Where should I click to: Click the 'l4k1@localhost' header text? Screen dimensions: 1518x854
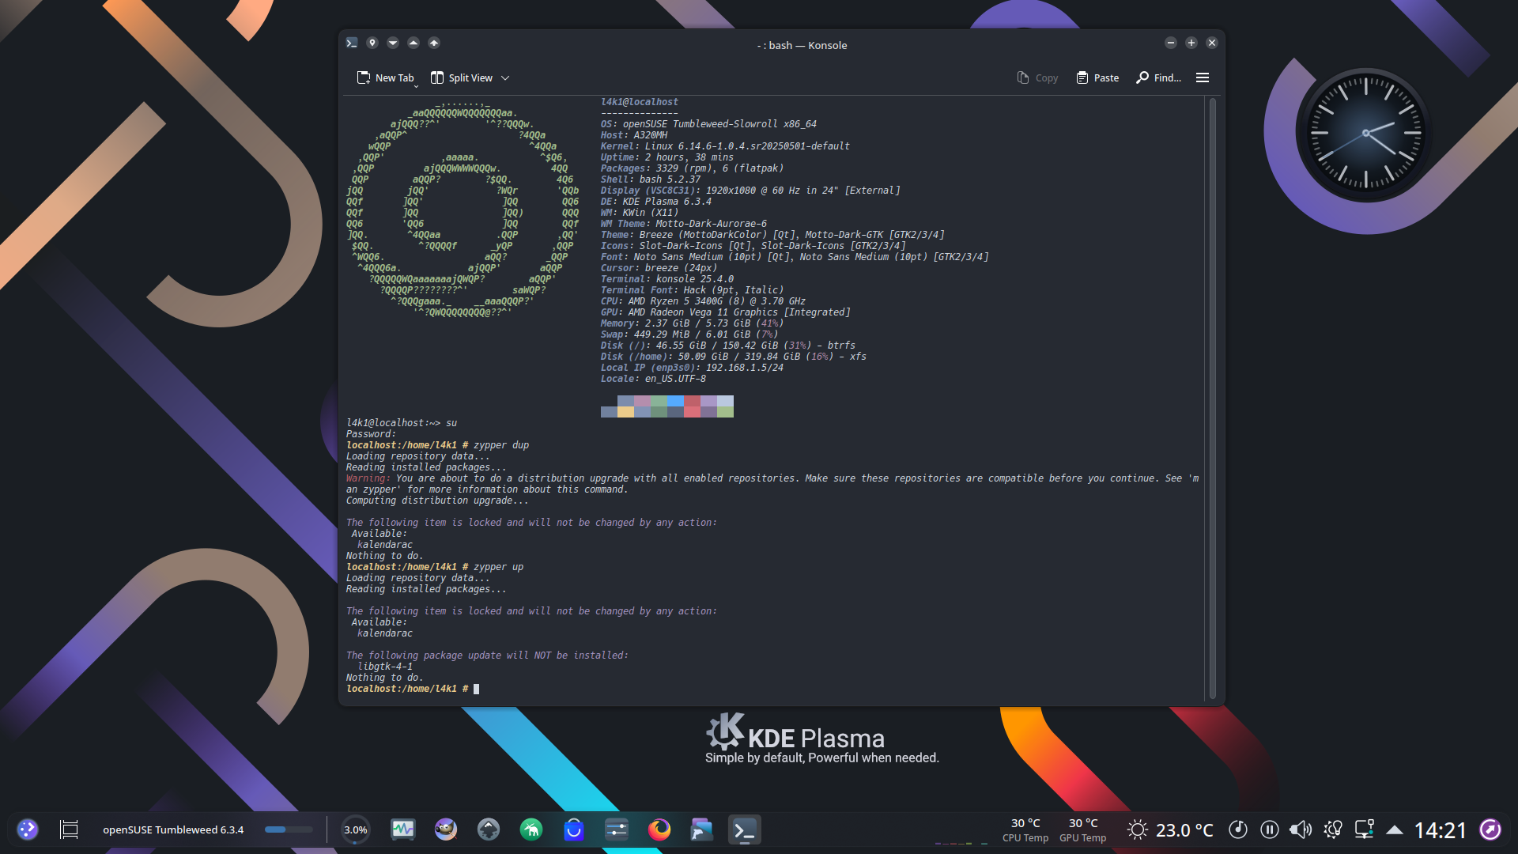640,102
